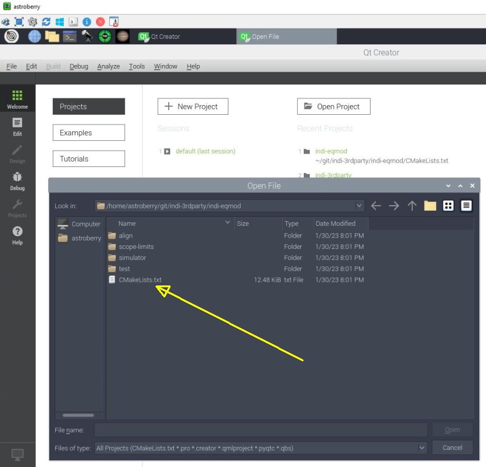Go back in Open File dialog
This screenshot has height=467, width=486.
tap(376, 206)
